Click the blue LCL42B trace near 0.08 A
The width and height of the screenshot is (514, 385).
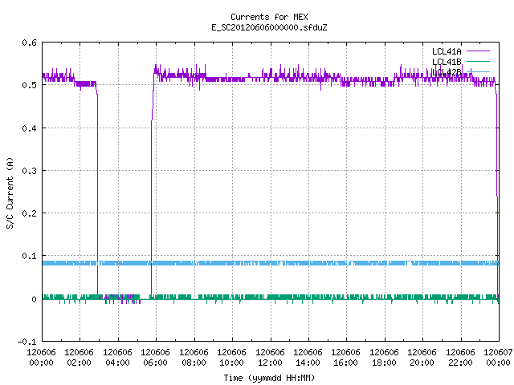pyautogui.click(x=271, y=263)
